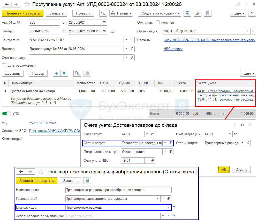Image resolution: width=258 pixels, height=220 pixels.
Task: Expand the Организация dropdown list
Action: coord(247,31)
